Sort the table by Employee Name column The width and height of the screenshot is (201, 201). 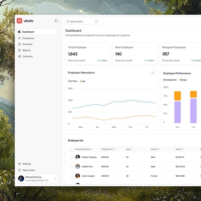coord(83,149)
